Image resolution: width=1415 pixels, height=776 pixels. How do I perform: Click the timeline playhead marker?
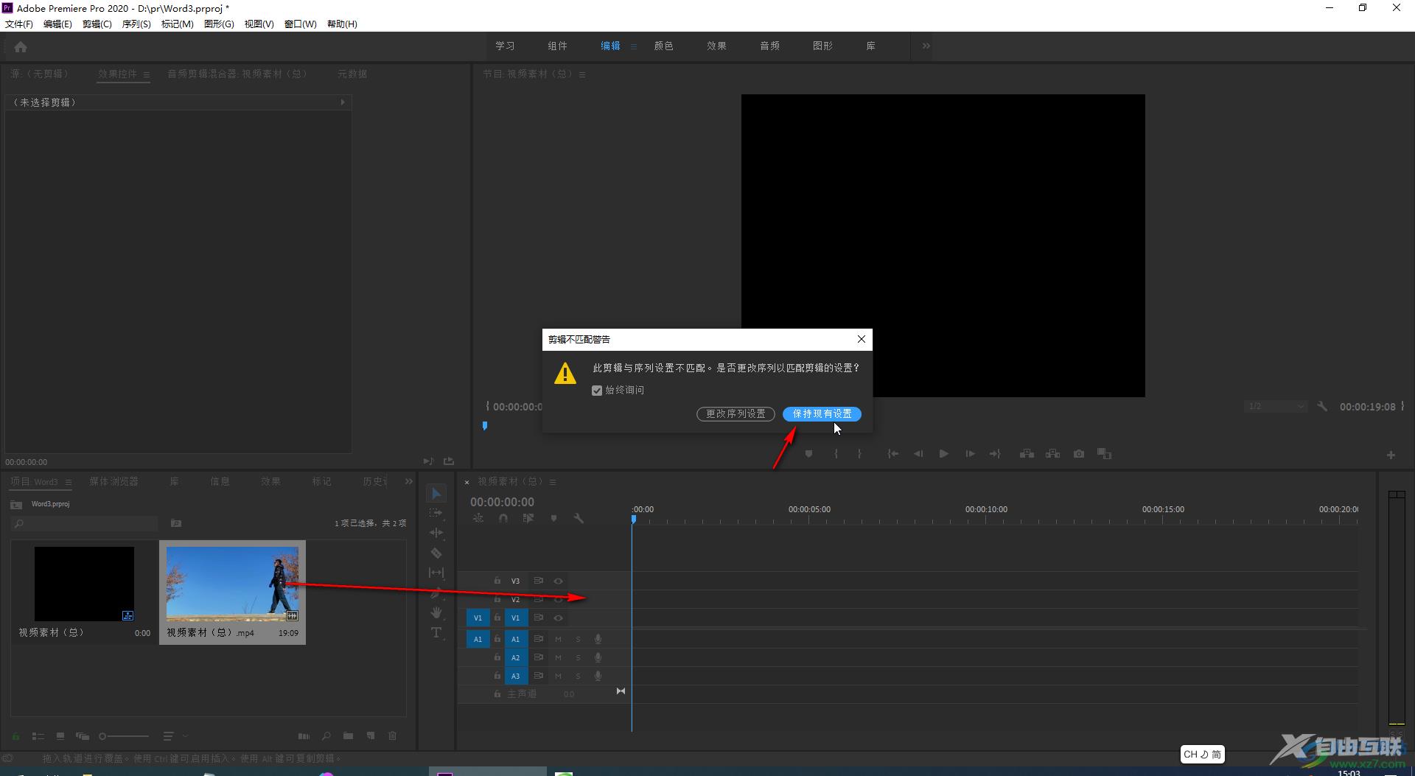pyautogui.click(x=633, y=520)
